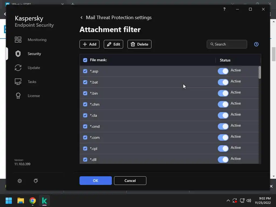Open the Tasks menu item
276x207 pixels.
click(x=32, y=82)
